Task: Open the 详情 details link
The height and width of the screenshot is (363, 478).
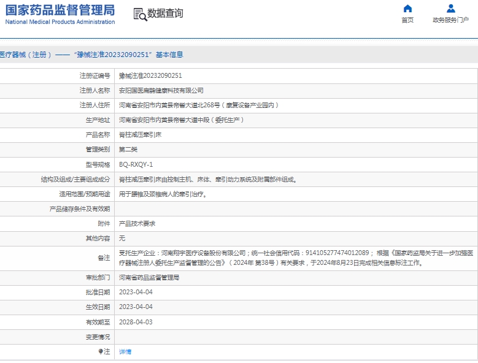Action: pyautogui.click(x=125, y=352)
